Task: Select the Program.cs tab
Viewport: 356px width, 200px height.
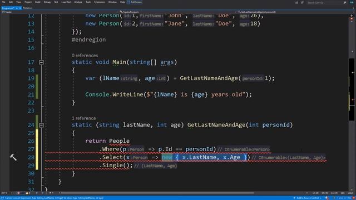Action: [x=8, y=8]
